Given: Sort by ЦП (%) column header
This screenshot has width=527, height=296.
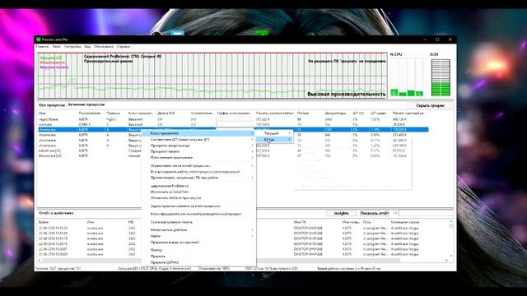Looking at the screenshot, I should point(358,113).
